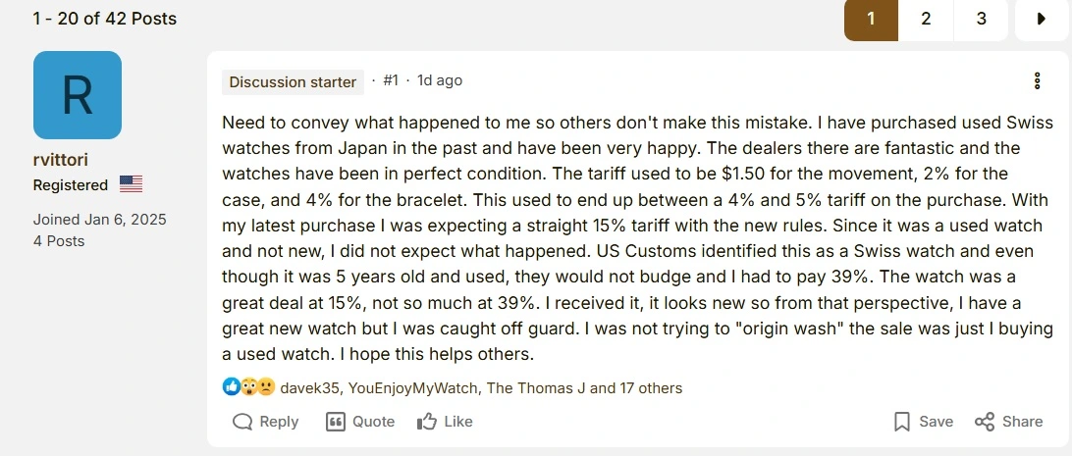Screen dimensions: 1072x456
Task: Open the post options kebab menu
Action: click(1038, 81)
